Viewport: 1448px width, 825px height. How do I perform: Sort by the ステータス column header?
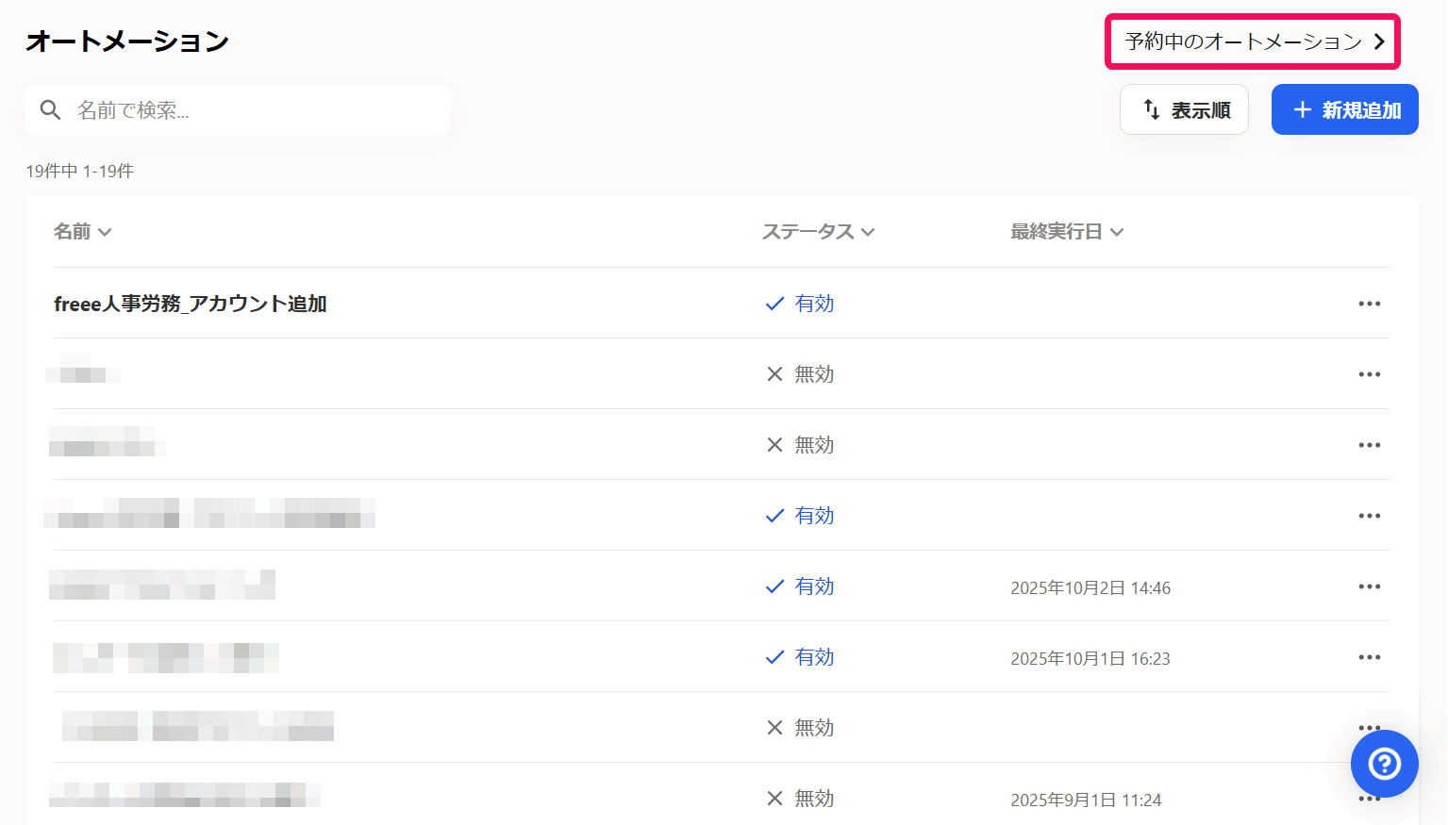[x=818, y=231]
